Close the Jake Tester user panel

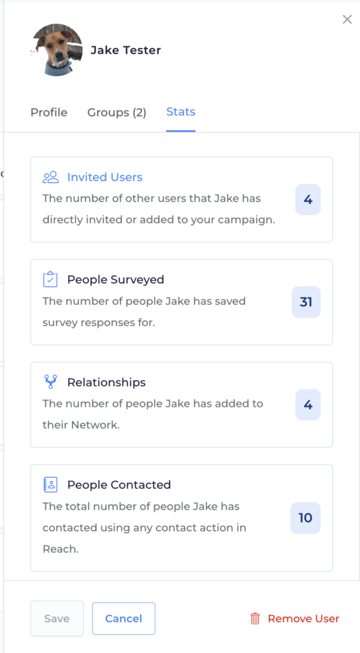click(347, 19)
